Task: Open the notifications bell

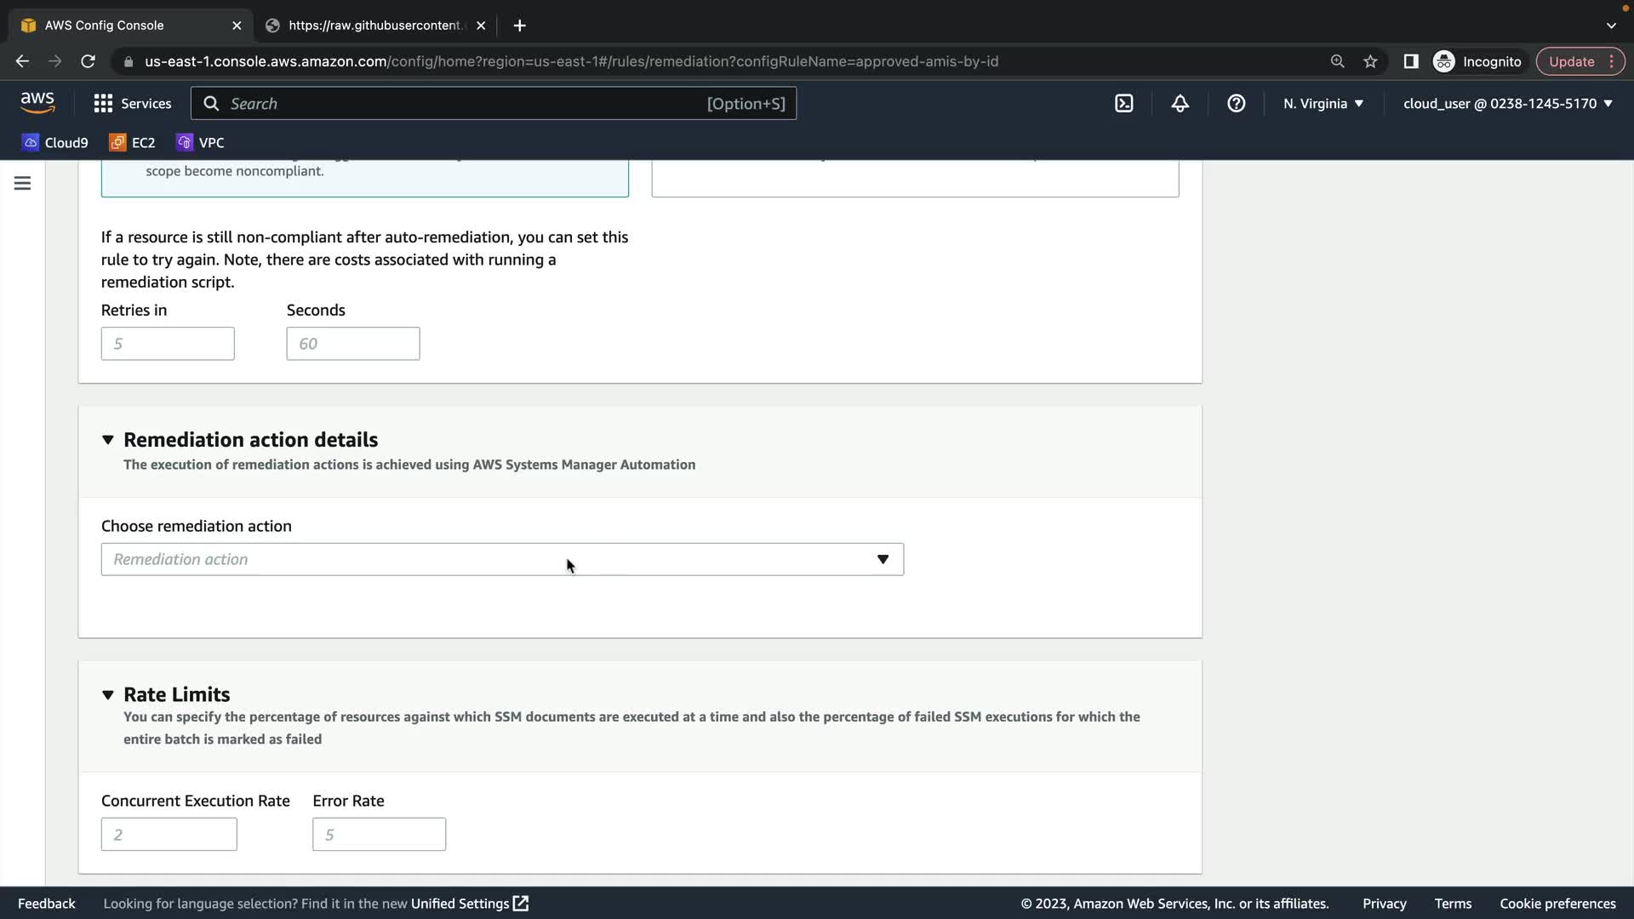Action: 1180,104
